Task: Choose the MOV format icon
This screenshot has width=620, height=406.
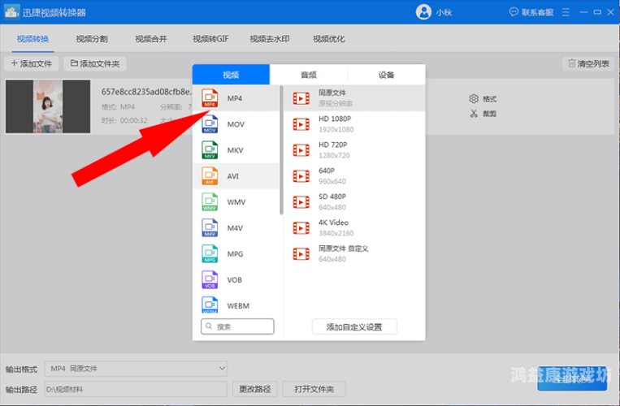Action: click(210, 124)
